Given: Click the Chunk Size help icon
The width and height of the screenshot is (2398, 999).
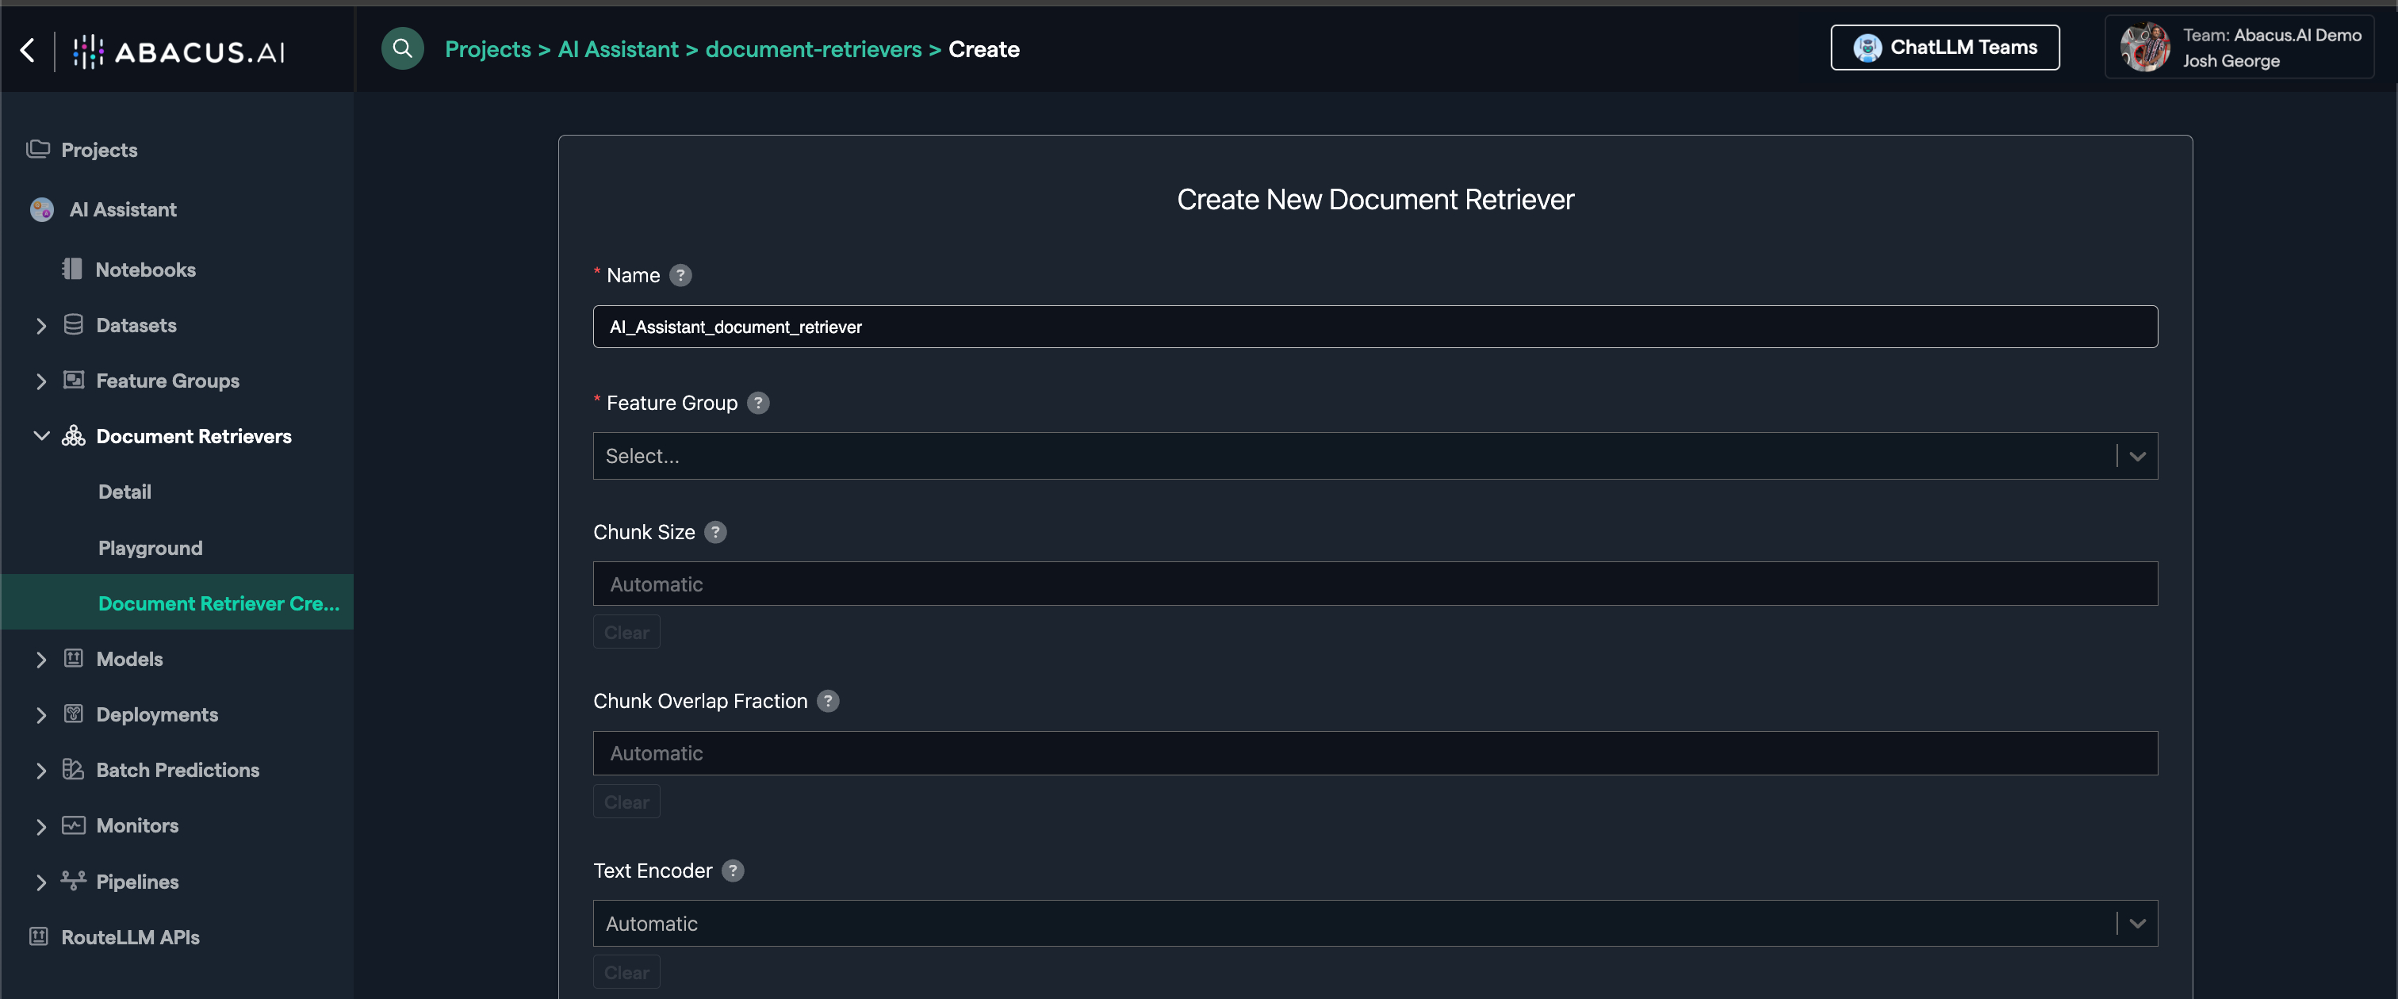Looking at the screenshot, I should [715, 533].
